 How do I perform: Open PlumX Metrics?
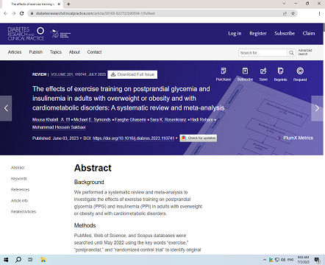(295, 138)
